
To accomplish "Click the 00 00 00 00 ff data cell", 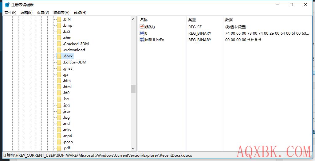I will (x=243, y=40).
